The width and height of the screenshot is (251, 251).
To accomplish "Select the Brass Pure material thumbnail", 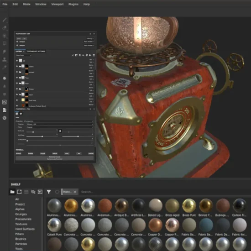I will point(189,205).
